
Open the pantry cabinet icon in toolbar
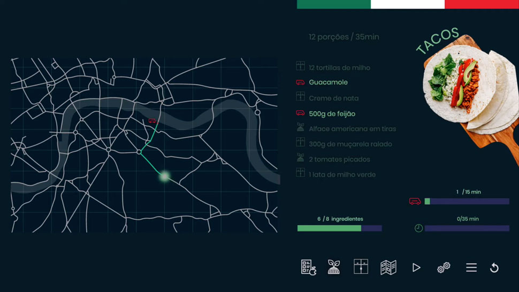click(361, 266)
